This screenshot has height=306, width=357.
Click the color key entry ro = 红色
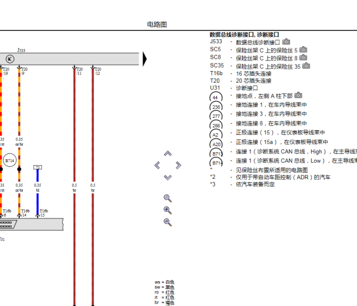tap(164, 292)
